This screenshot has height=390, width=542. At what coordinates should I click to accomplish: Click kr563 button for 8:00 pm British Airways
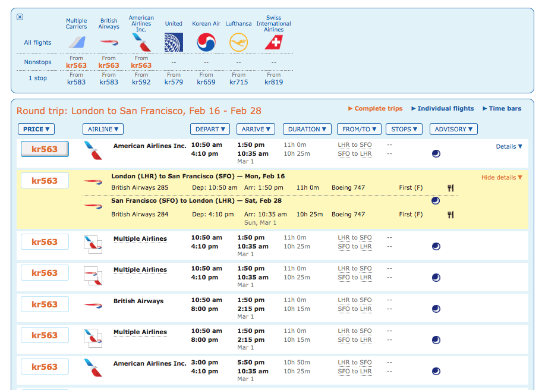click(x=45, y=304)
